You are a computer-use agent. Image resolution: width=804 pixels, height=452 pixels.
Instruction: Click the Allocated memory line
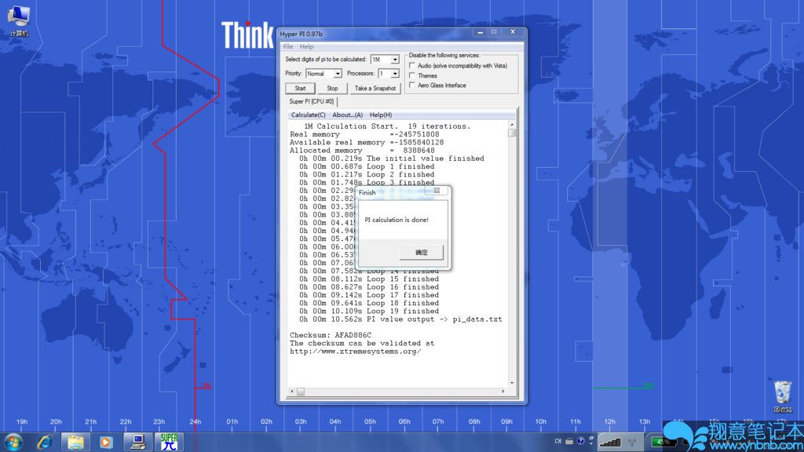coord(362,151)
